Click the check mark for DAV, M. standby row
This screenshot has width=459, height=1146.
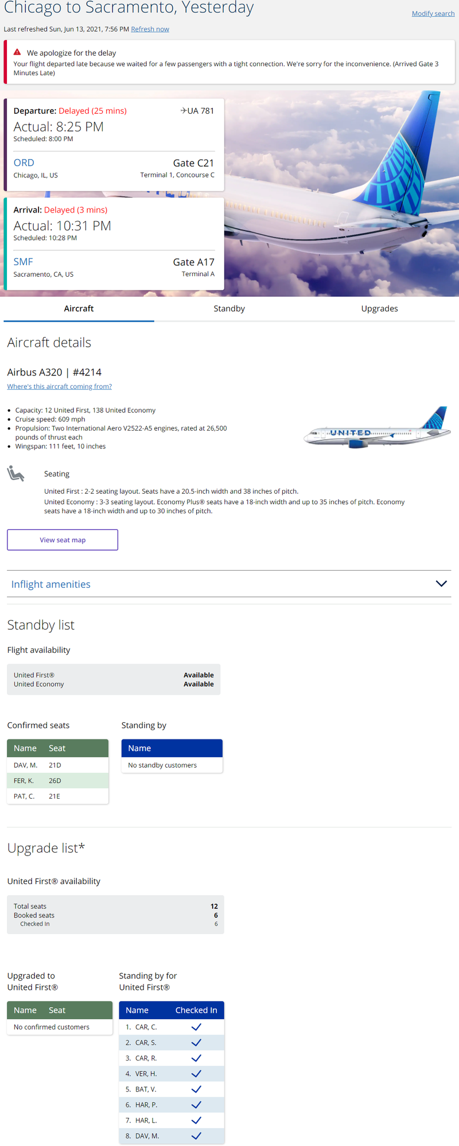point(196,1136)
